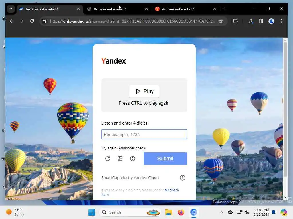Viewport: 293px width, 219px height.
Task: Launch Firefox from the taskbar
Action: coord(181,212)
